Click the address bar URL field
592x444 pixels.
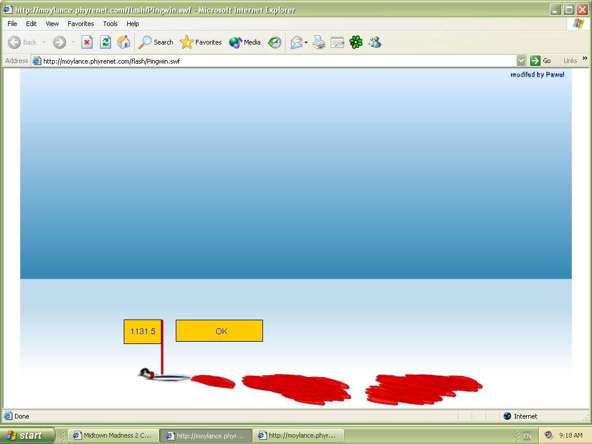coord(277,61)
